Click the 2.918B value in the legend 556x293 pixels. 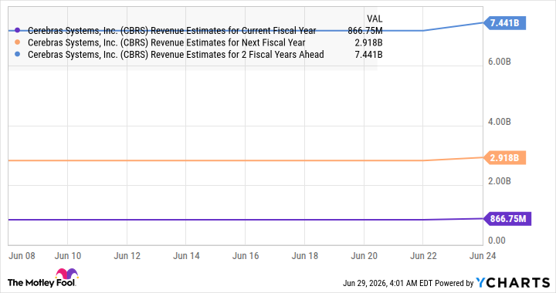[368, 43]
